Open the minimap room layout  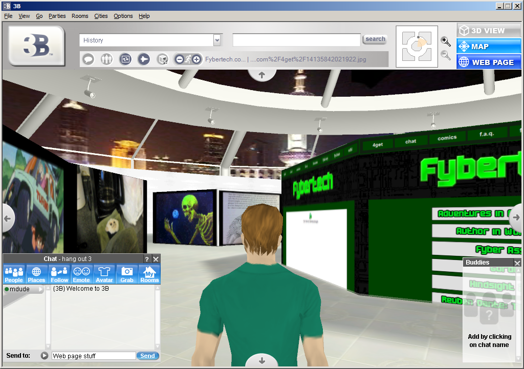pyautogui.click(x=417, y=47)
